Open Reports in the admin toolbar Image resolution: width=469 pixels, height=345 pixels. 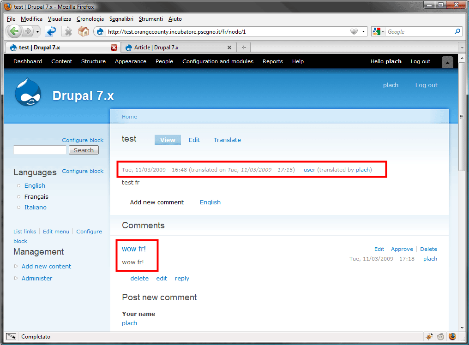coord(273,61)
